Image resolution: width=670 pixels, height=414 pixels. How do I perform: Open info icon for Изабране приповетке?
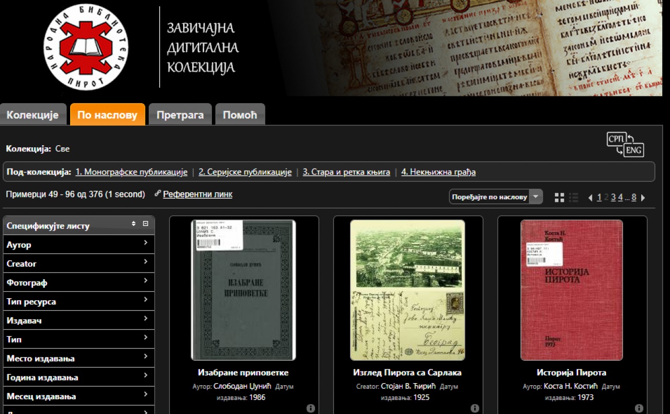pyautogui.click(x=310, y=408)
